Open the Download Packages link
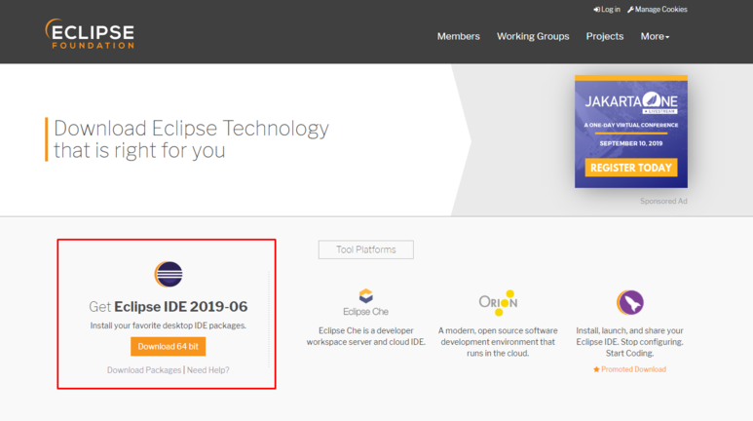Screen dimensions: 753x421 coord(144,370)
